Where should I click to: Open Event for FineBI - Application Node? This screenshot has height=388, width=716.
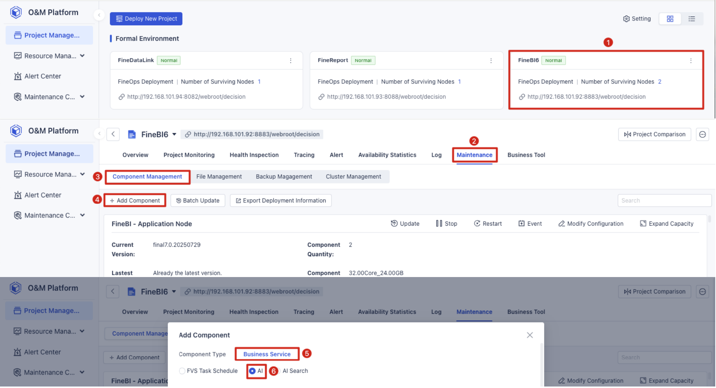point(530,223)
